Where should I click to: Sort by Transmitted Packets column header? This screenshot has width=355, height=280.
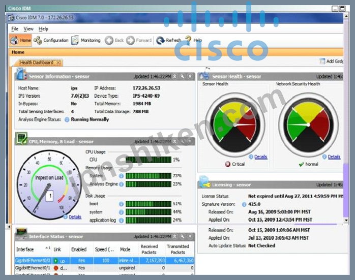pos(180,249)
